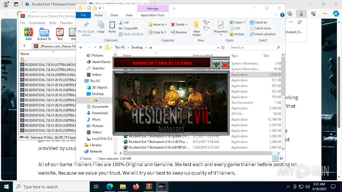This screenshot has width=342, height=192.
Task: Click the trainer's green help button
Action: click(x=216, y=64)
